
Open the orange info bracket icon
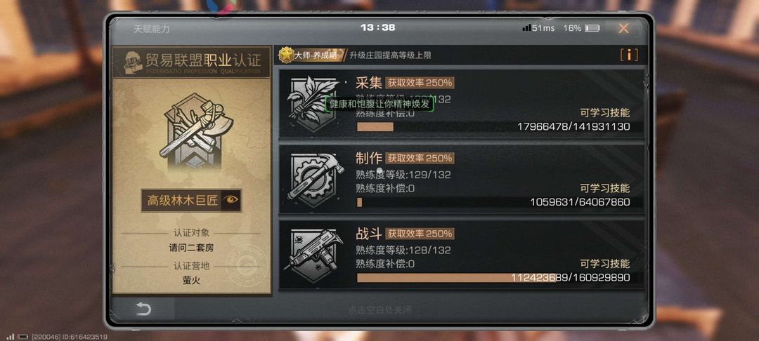(x=629, y=55)
